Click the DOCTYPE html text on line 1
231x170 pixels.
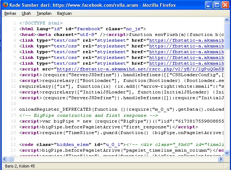[x=41, y=23]
